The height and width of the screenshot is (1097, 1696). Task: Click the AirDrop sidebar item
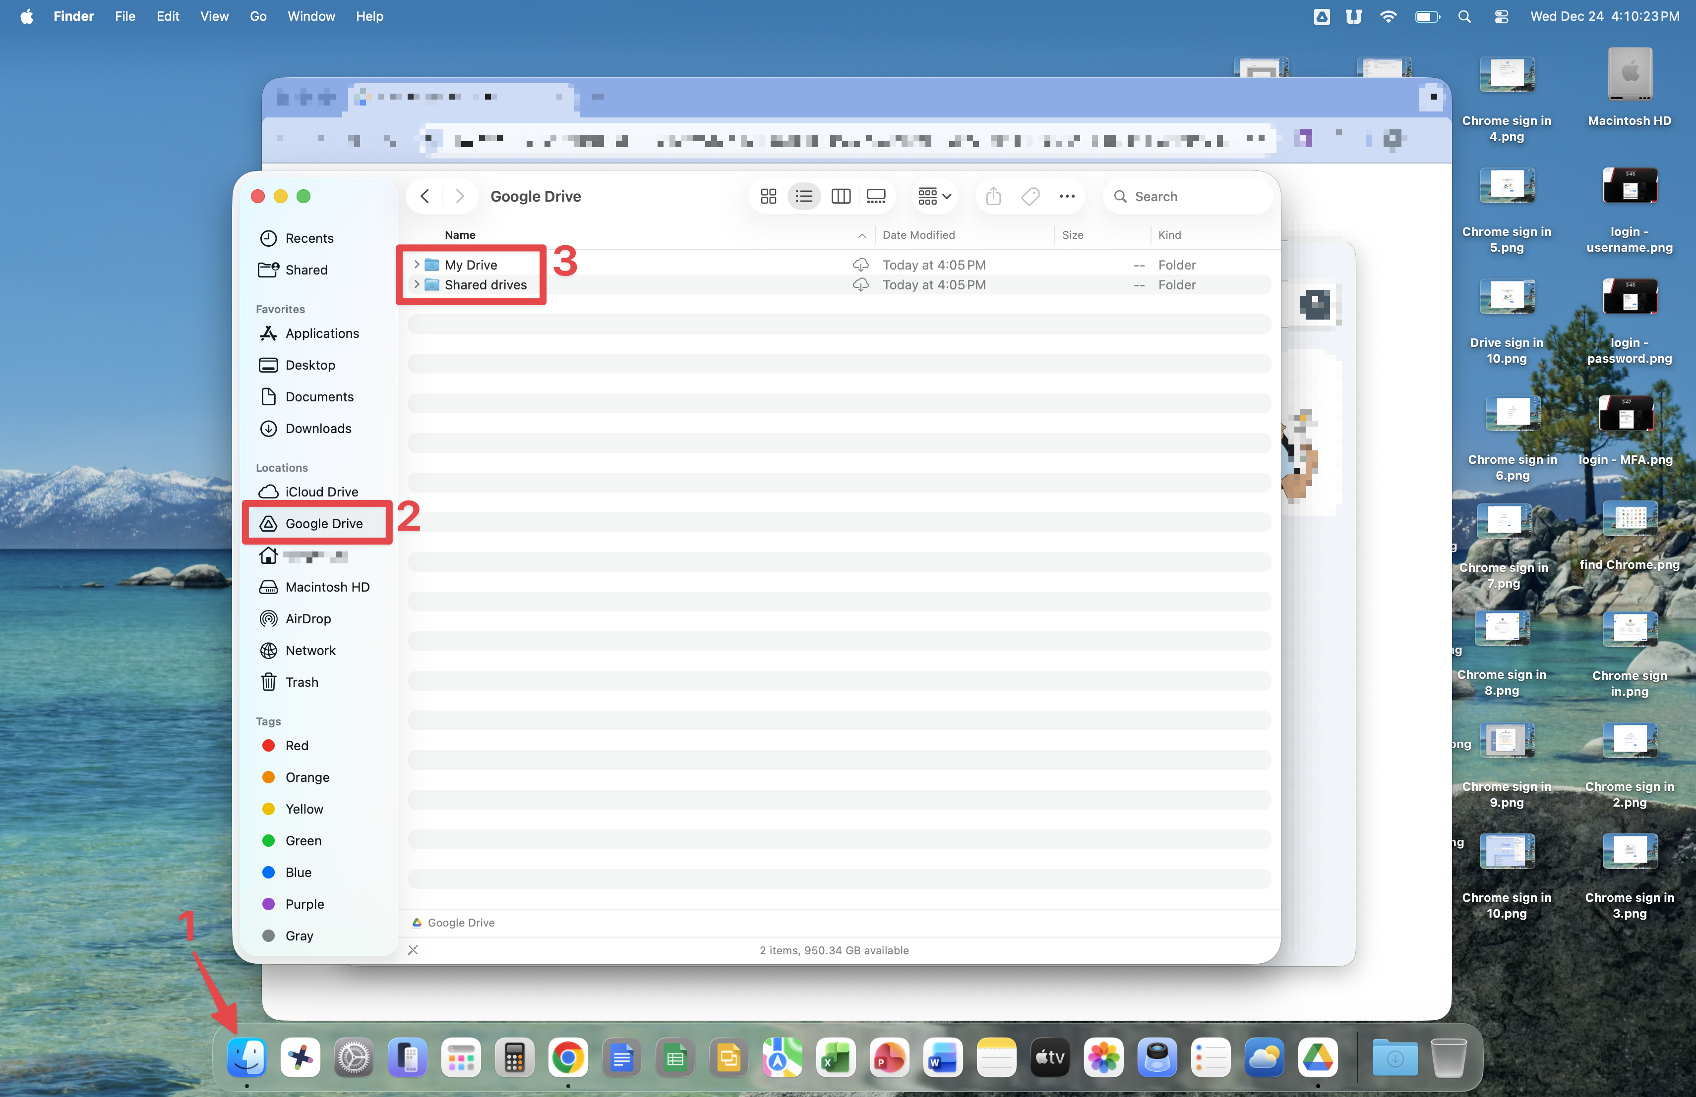(308, 619)
